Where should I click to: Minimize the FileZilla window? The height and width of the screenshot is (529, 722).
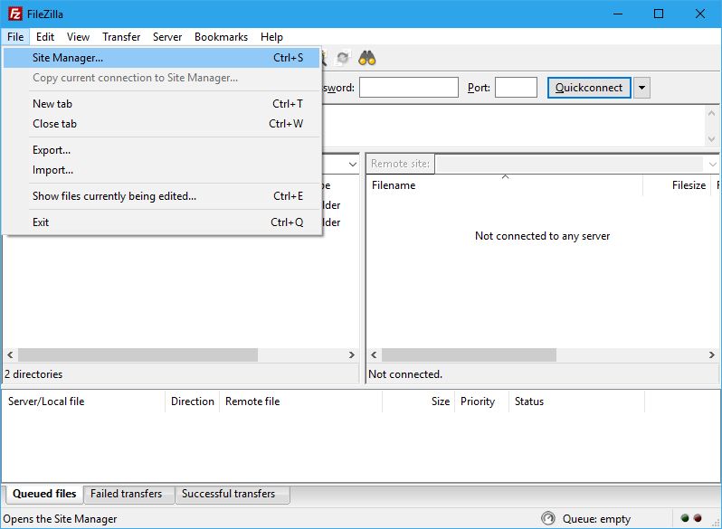click(618, 14)
